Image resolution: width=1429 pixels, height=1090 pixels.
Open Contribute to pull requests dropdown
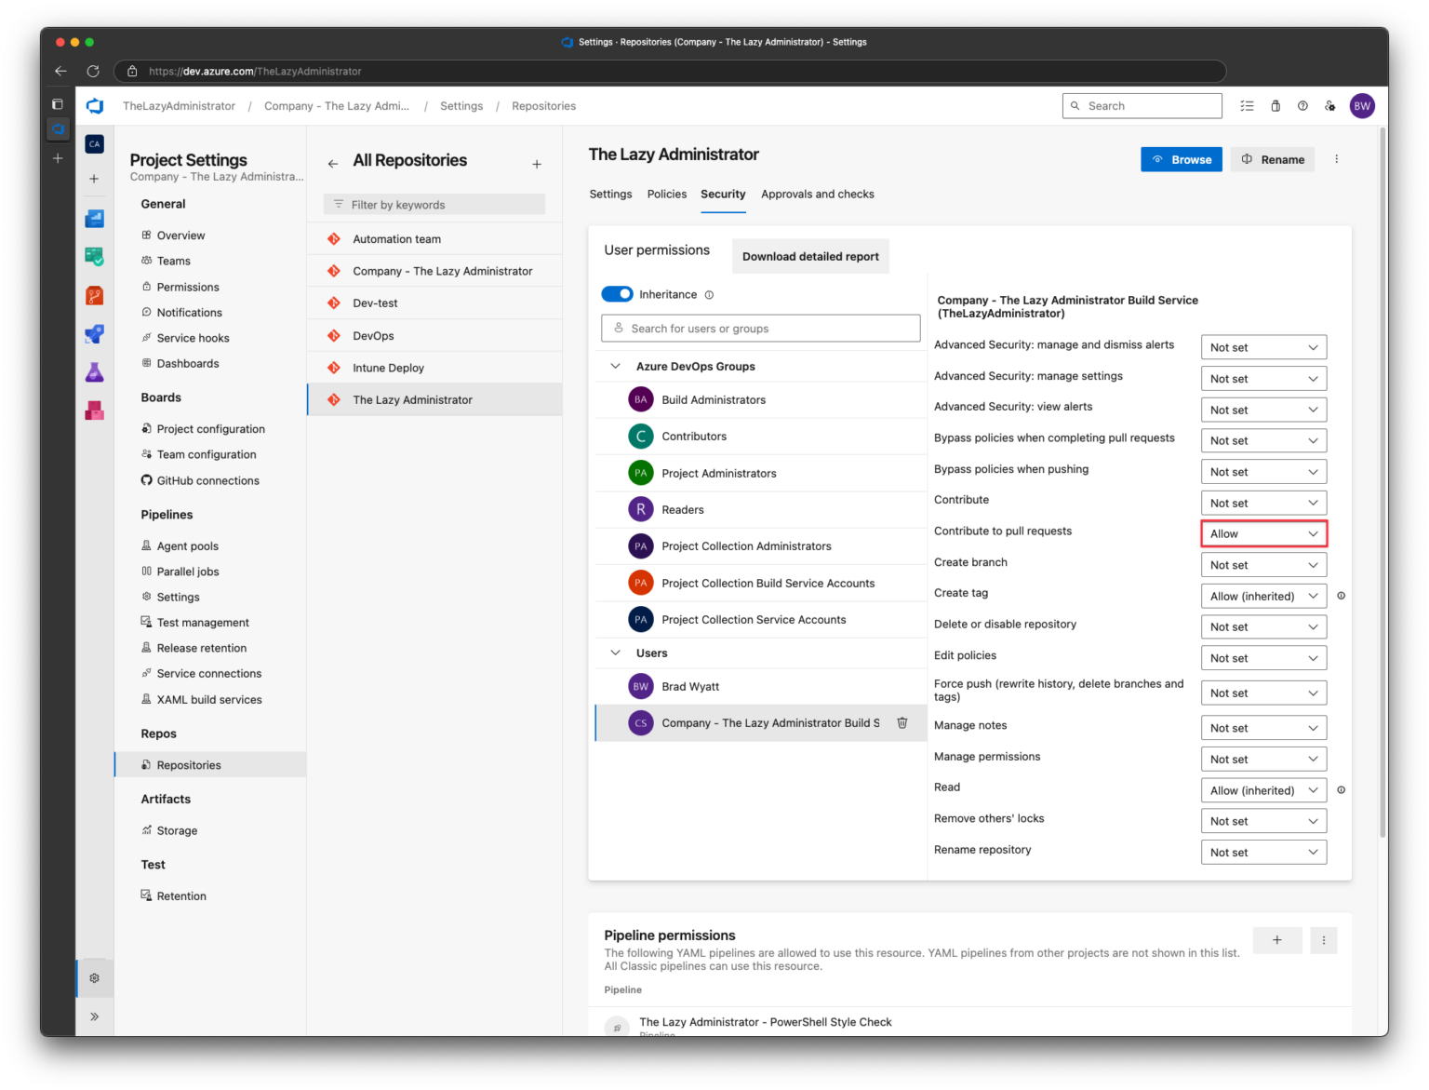point(1263,534)
